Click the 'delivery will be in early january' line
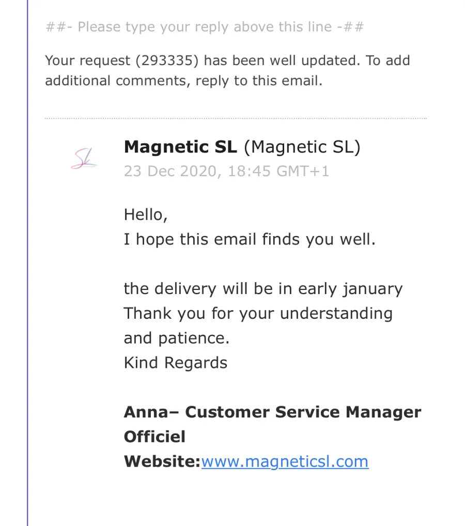This screenshot has height=526, width=465. pyautogui.click(x=263, y=289)
